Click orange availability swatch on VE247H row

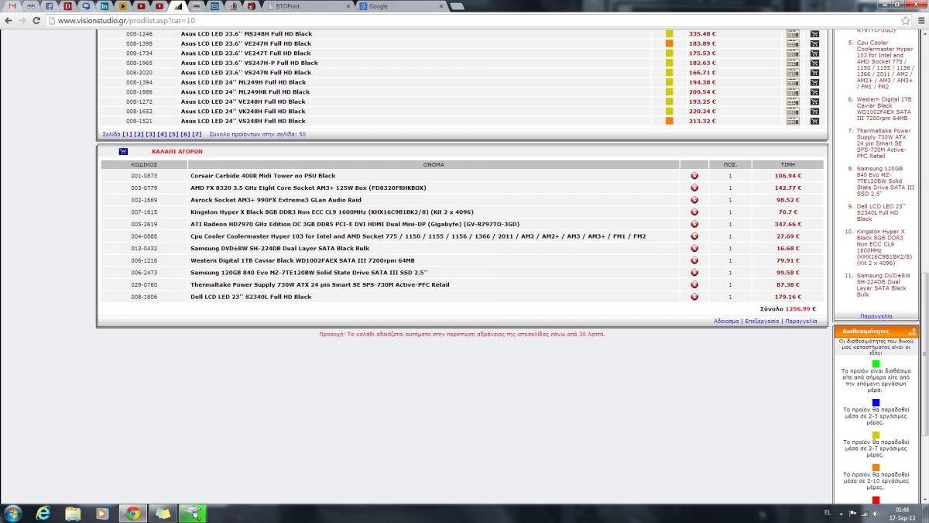pos(669,43)
